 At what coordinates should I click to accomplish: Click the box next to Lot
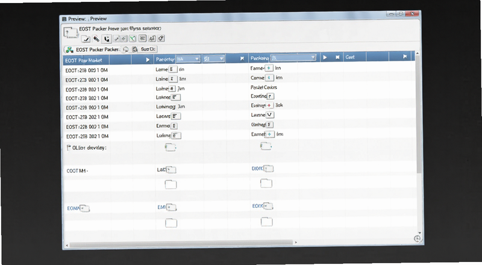coord(171,170)
